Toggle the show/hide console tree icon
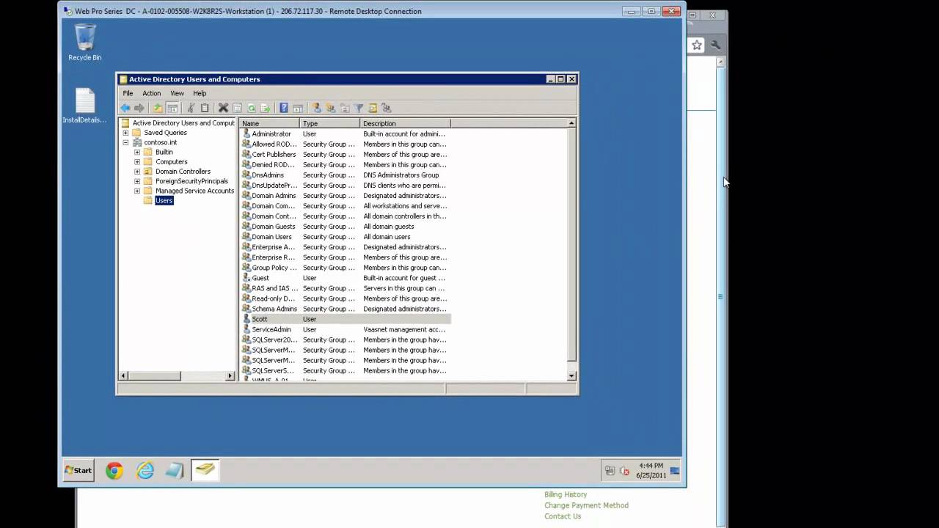This screenshot has height=528, width=939. [172, 108]
